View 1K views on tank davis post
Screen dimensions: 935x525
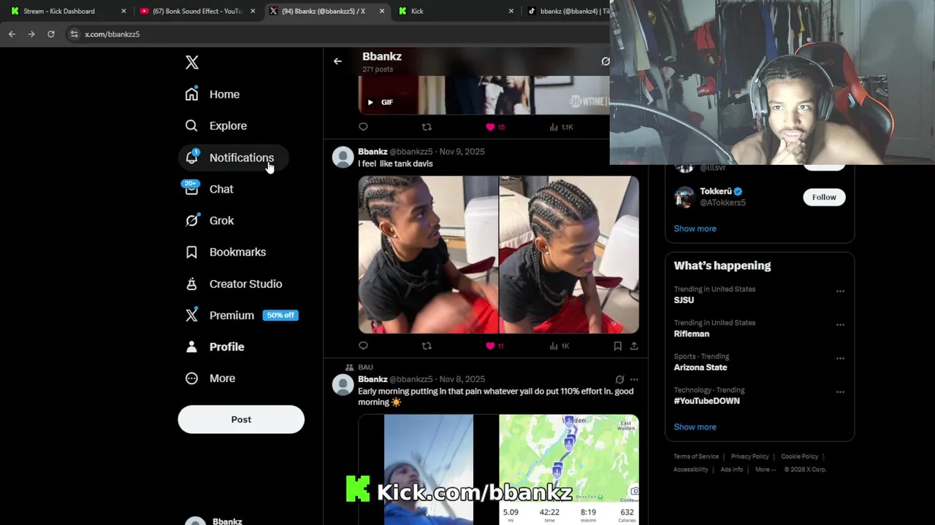tap(560, 346)
